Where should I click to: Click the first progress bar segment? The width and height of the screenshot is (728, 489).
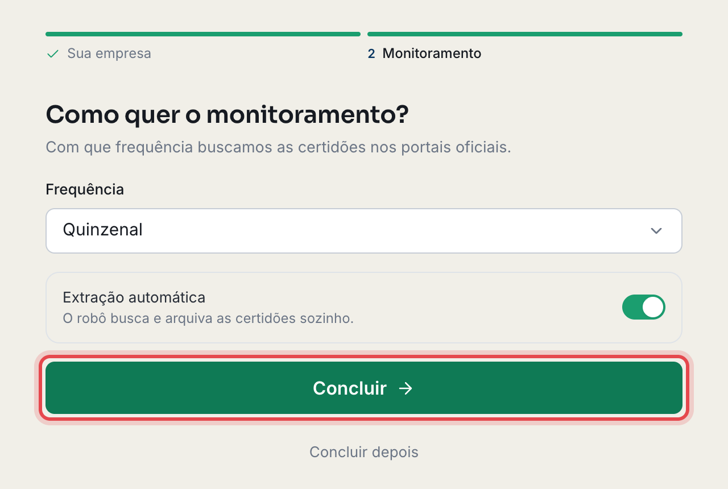click(x=203, y=34)
